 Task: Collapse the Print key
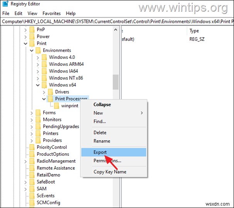click(26, 44)
